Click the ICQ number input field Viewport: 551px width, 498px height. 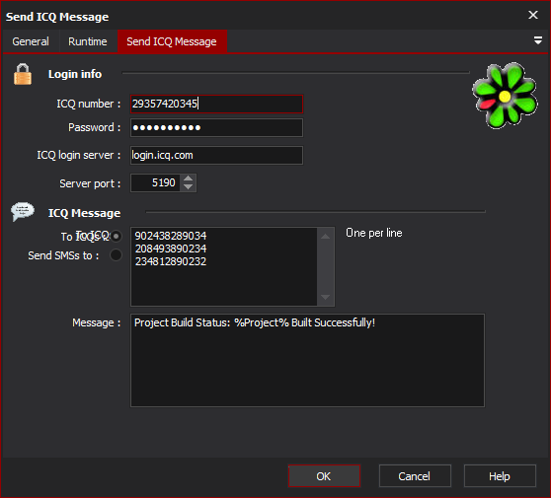click(x=216, y=104)
